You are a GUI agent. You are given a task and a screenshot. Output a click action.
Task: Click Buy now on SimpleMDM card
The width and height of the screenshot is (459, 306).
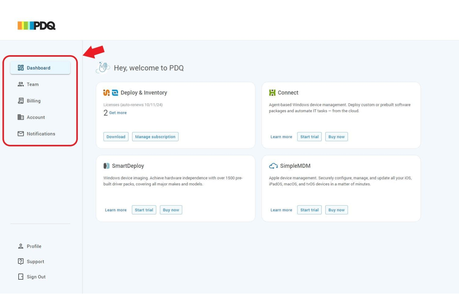(x=336, y=210)
